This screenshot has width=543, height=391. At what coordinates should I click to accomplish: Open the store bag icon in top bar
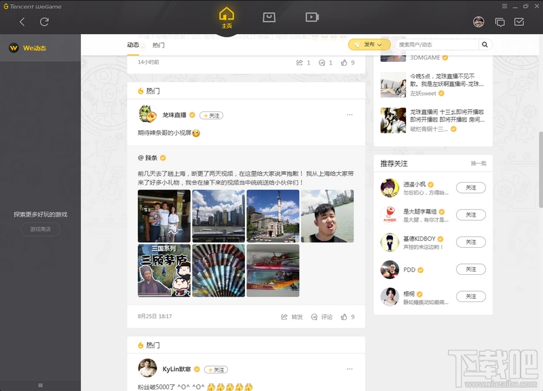[x=269, y=17]
